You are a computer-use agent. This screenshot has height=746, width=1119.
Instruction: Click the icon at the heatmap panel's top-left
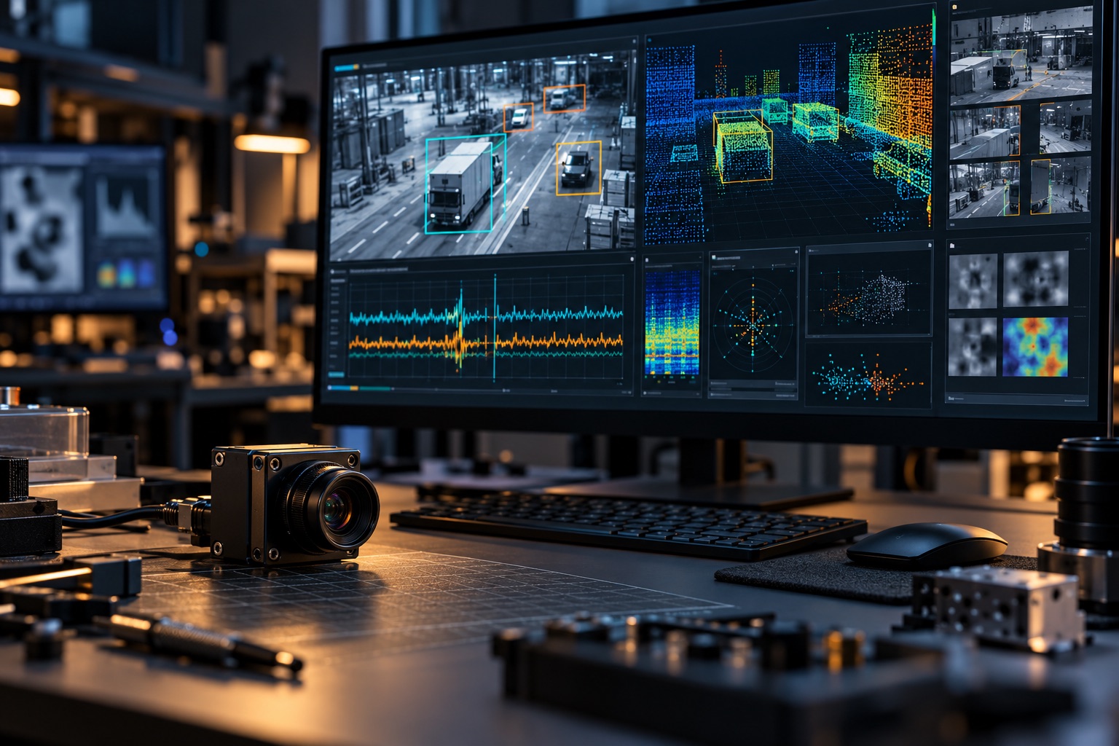[x=953, y=246]
